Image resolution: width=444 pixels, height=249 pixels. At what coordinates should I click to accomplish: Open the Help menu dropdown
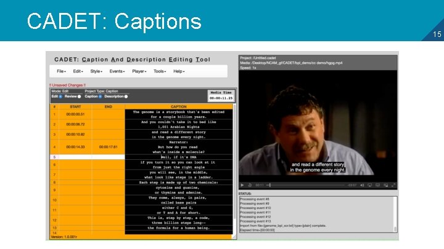coord(179,71)
